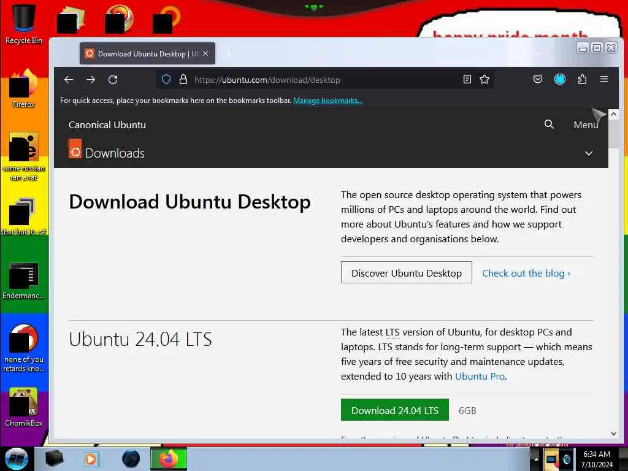The width and height of the screenshot is (628, 471).
Task: Click the Ubuntu logo beside Downloads
Action: tap(75, 148)
